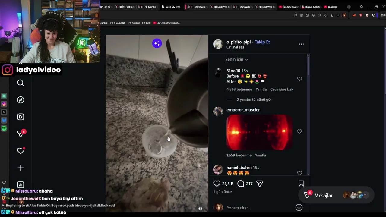Like the reel with 21,5 B likes
Image resolution: width=386 pixels, height=217 pixels.
[217, 184]
